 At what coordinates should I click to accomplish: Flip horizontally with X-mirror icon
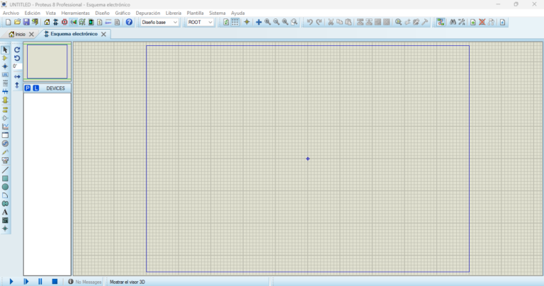pos(17,76)
